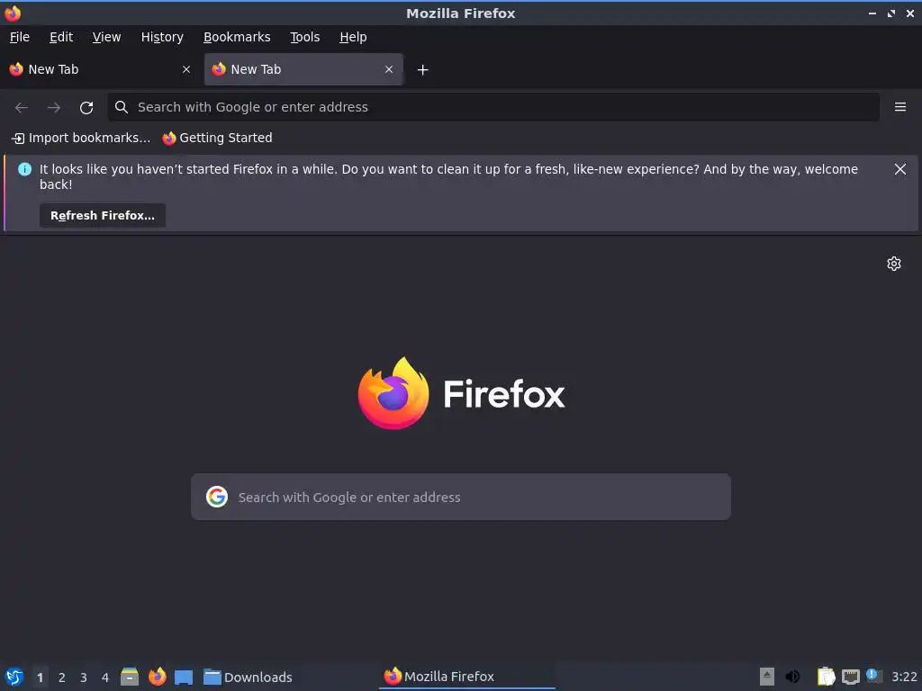Open the Getting Started bookmark
Image resolution: width=922 pixels, height=691 pixels.
click(218, 138)
